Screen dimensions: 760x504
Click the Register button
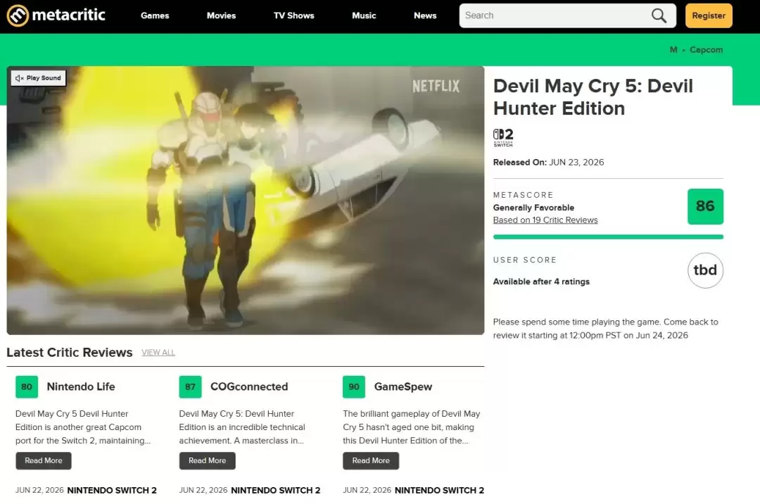pyautogui.click(x=709, y=15)
